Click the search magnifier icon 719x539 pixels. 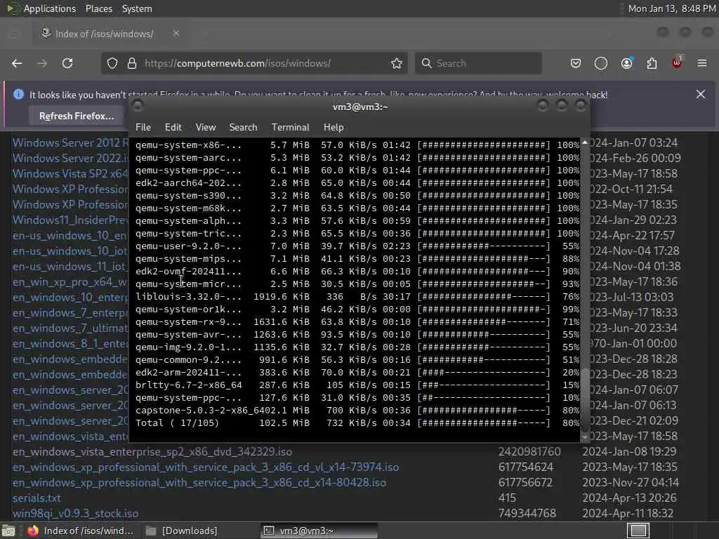click(x=426, y=63)
